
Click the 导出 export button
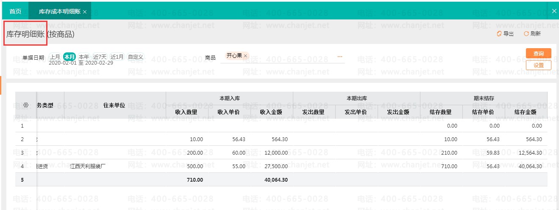coord(505,34)
